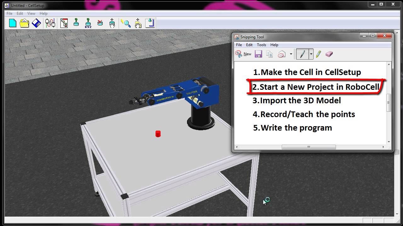Screen dimensions: 403x226
Task: Pick the eraser tool in Snipping Tool
Action: point(329,54)
